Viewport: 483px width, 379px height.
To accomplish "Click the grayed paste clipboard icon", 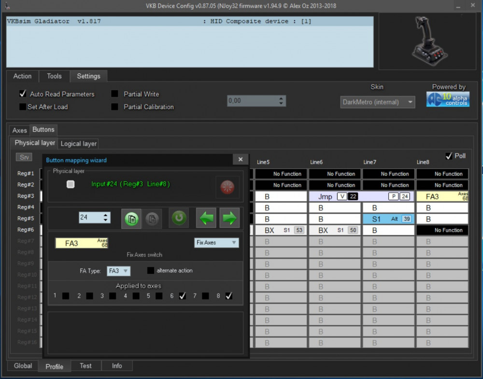I will [x=153, y=218].
